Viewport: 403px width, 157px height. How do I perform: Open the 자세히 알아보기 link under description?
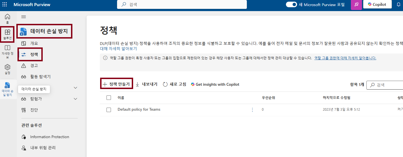point(118,49)
